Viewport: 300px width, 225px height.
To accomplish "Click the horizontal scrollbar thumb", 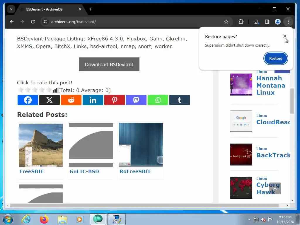I will coord(144,205).
